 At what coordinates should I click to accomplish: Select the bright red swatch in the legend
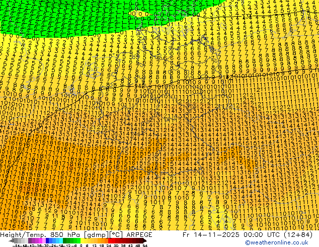coord(110,241)
